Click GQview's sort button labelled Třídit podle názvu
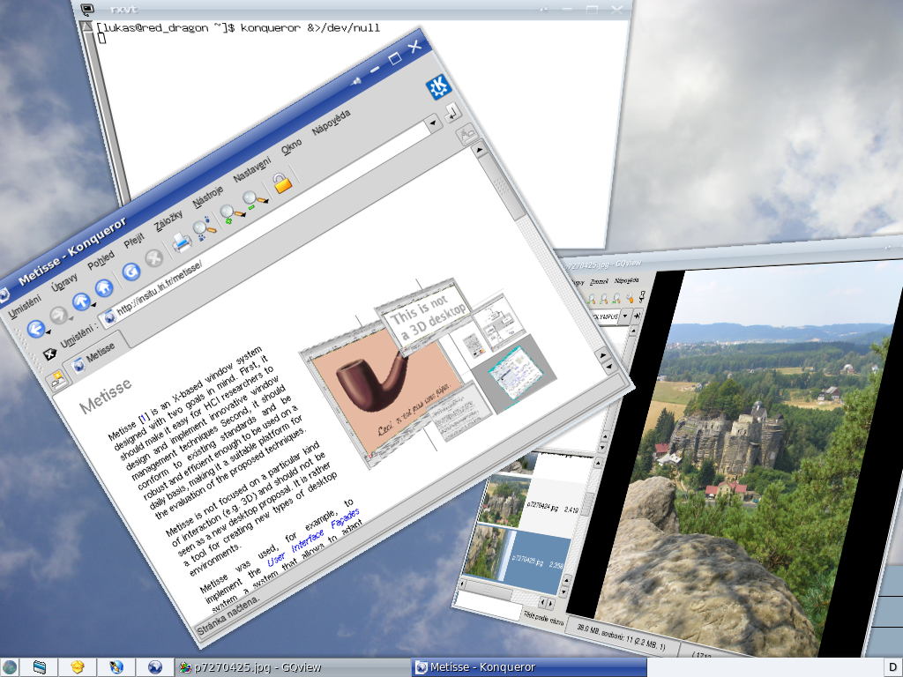 pyautogui.click(x=543, y=617)
